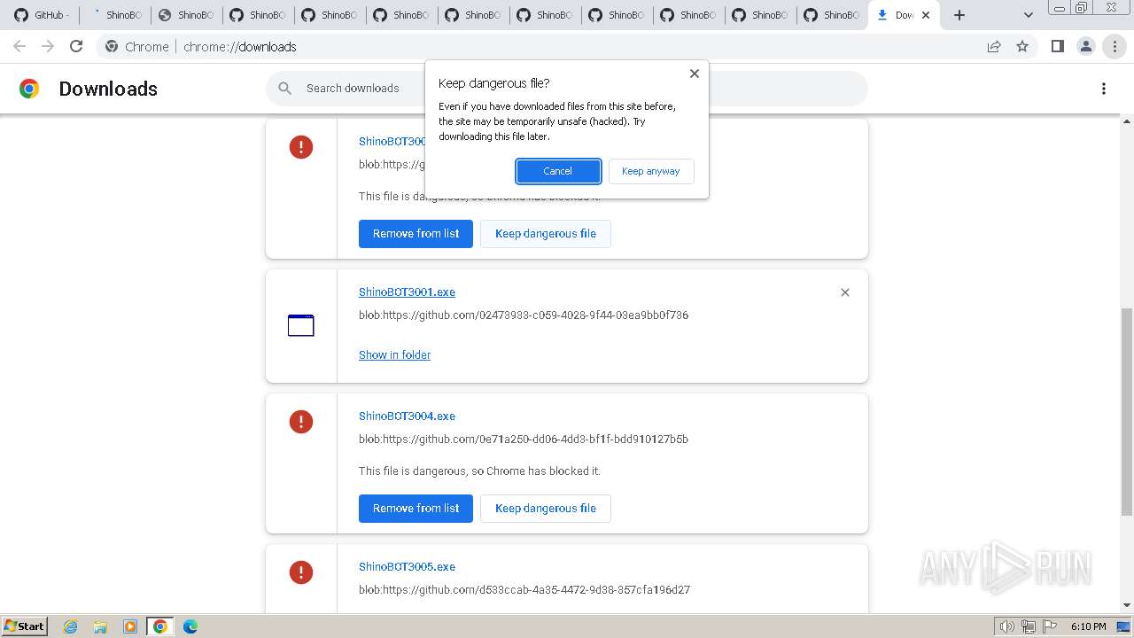Screen dimensions: 1134x638
Task: Switch to the tab showing a globe icon
Action: (x=186, y=15)
